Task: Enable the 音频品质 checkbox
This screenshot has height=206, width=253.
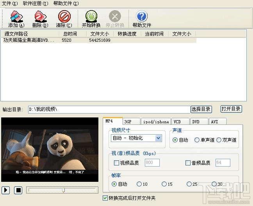Action: 188,163
